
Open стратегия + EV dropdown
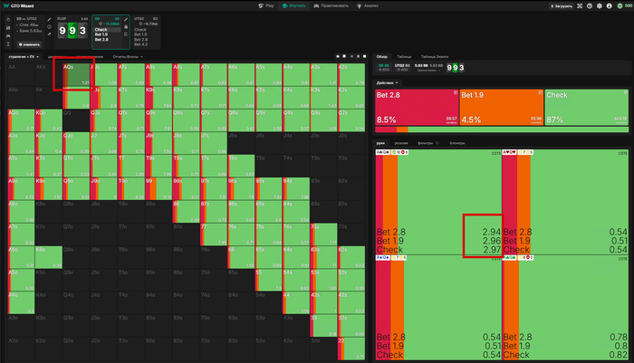click(24, 57)
